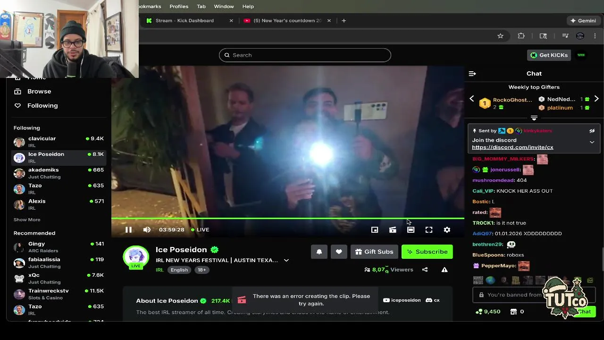The image size is (604, 340).
Task: Open Browse in sidebar
Action: 39,92
